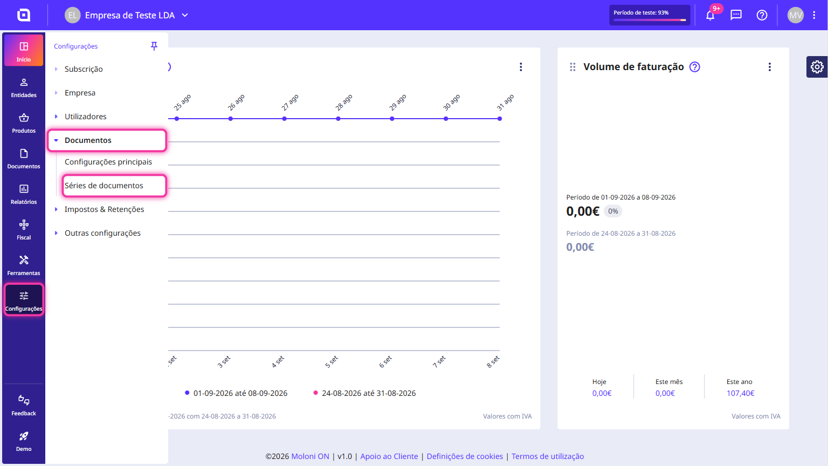Select Configurações principais menu item
The width and height of the screenshot is (828, 466).
[108, 162]
